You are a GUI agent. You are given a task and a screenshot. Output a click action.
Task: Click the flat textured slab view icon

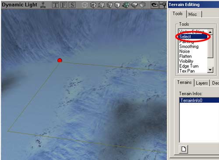[134, 5]
